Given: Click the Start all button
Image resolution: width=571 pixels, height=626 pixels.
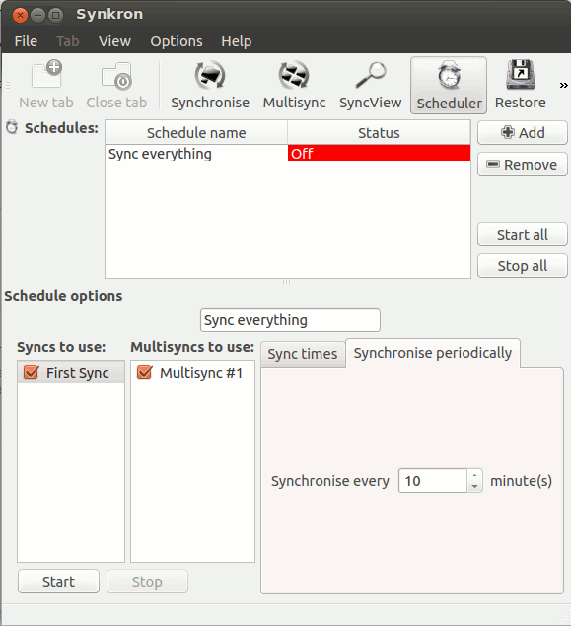Looking at the screenshot, I should tap(523, 235).
